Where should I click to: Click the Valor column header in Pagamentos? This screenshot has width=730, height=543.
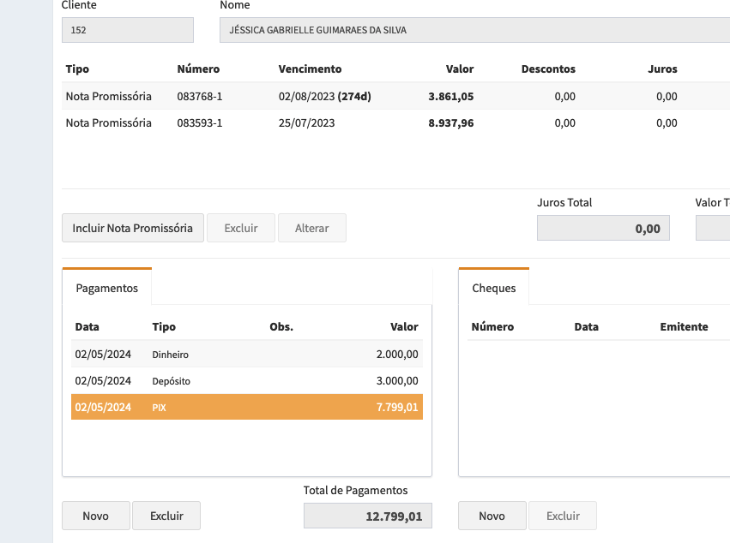(404, 326)
